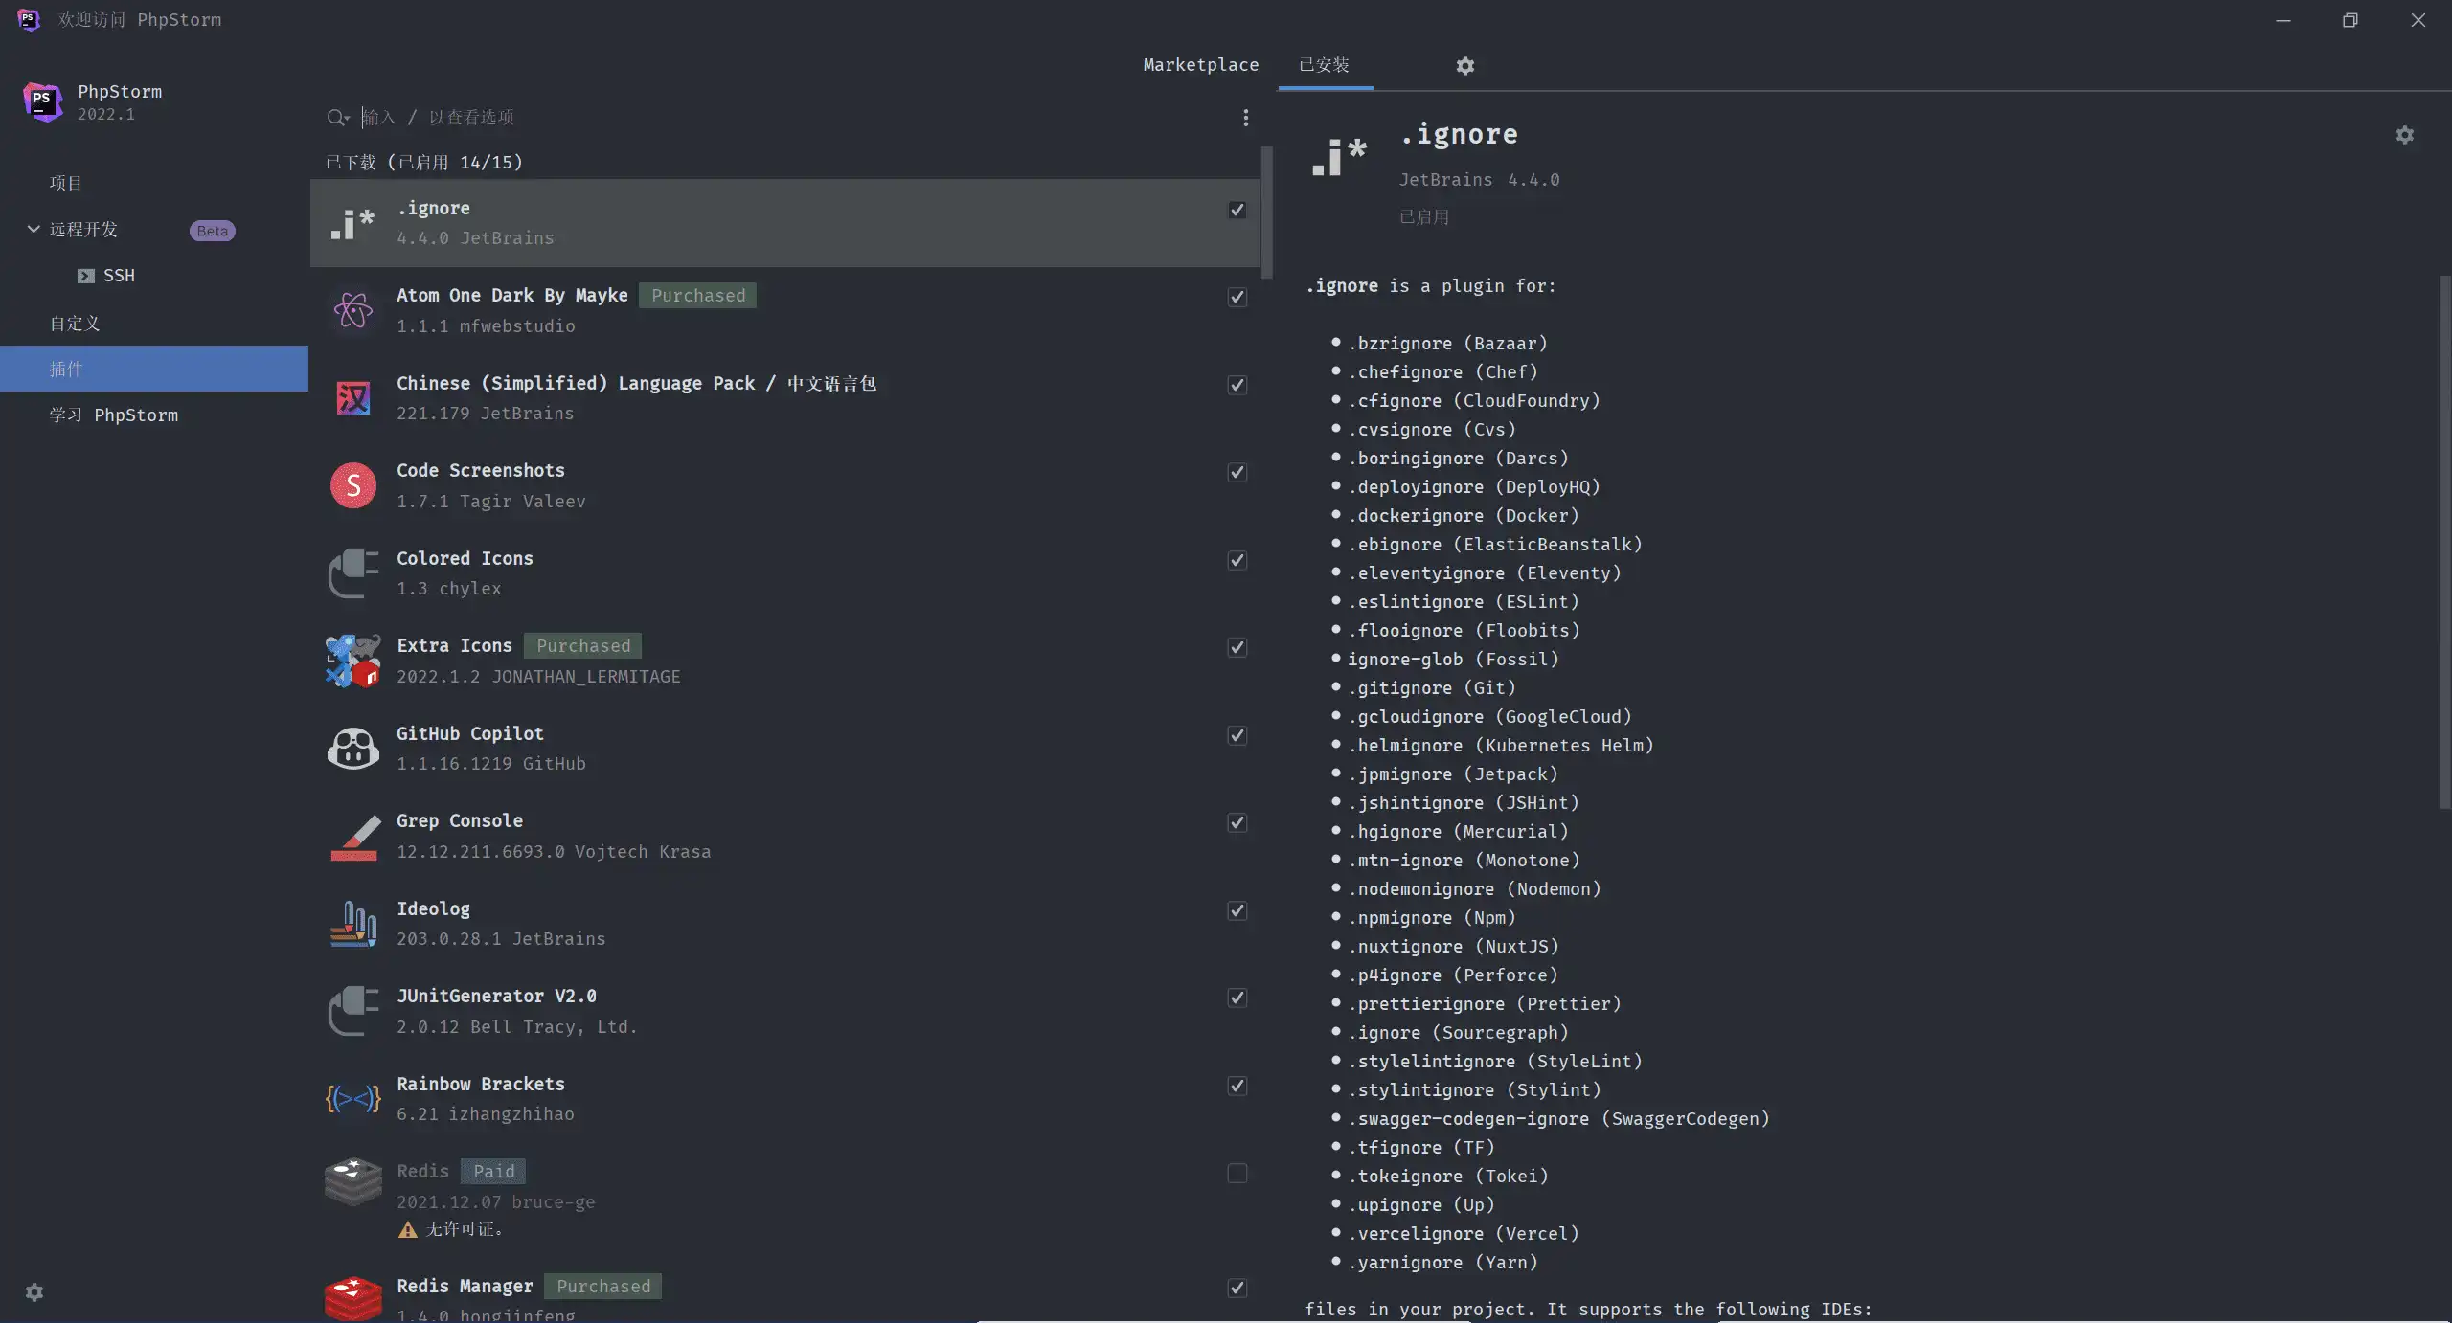Image resolution: width=2452 pixels, height=1323 pixels.
Task: Click the SSH terminal icon
Action: click(86, 276)
